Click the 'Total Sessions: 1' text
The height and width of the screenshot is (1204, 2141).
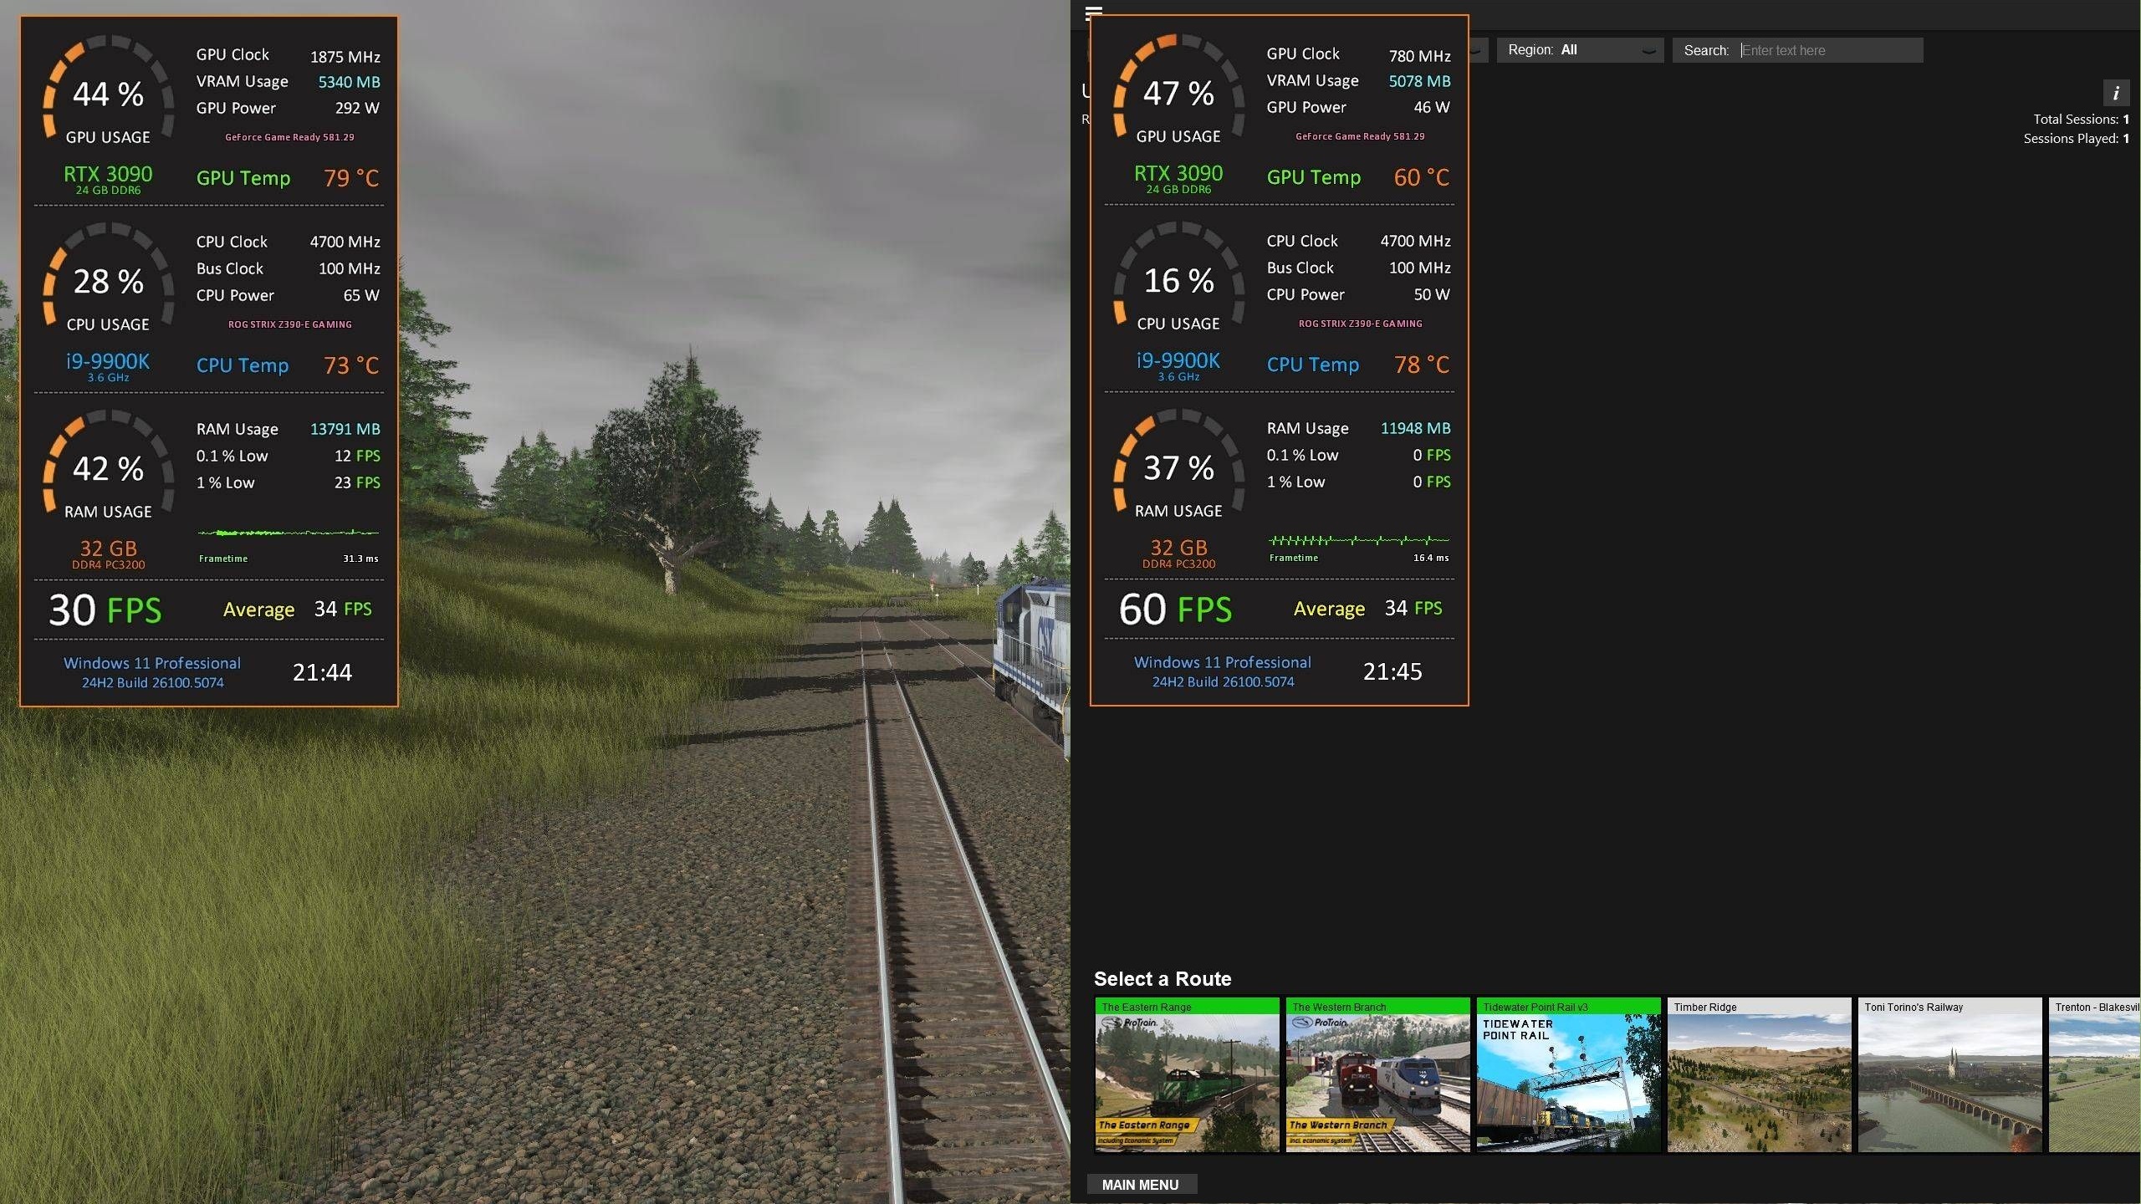click(2081, 120)
